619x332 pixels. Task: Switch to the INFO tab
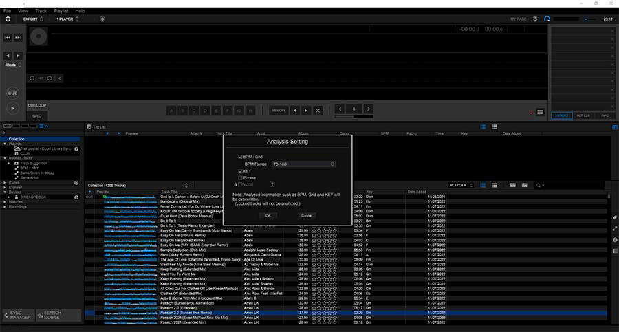tap(605, 115)
